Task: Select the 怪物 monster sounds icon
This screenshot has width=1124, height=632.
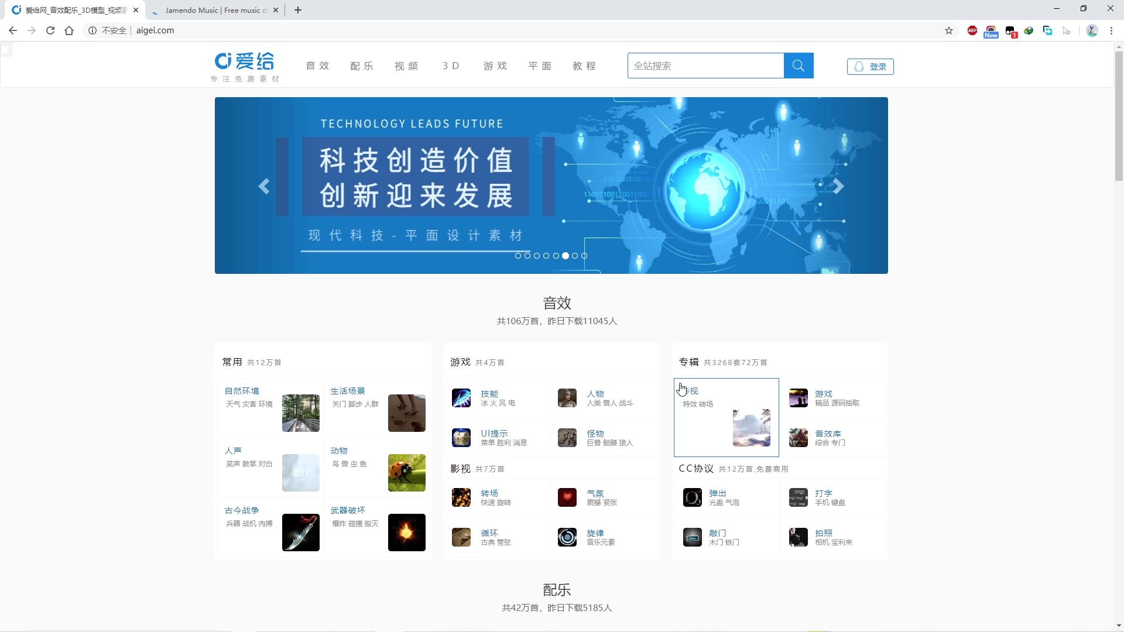Action: pos(567,438)
